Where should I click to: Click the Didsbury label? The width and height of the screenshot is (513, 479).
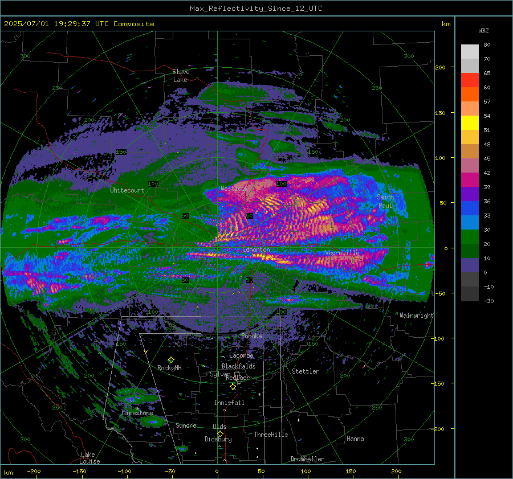(218, 439)
